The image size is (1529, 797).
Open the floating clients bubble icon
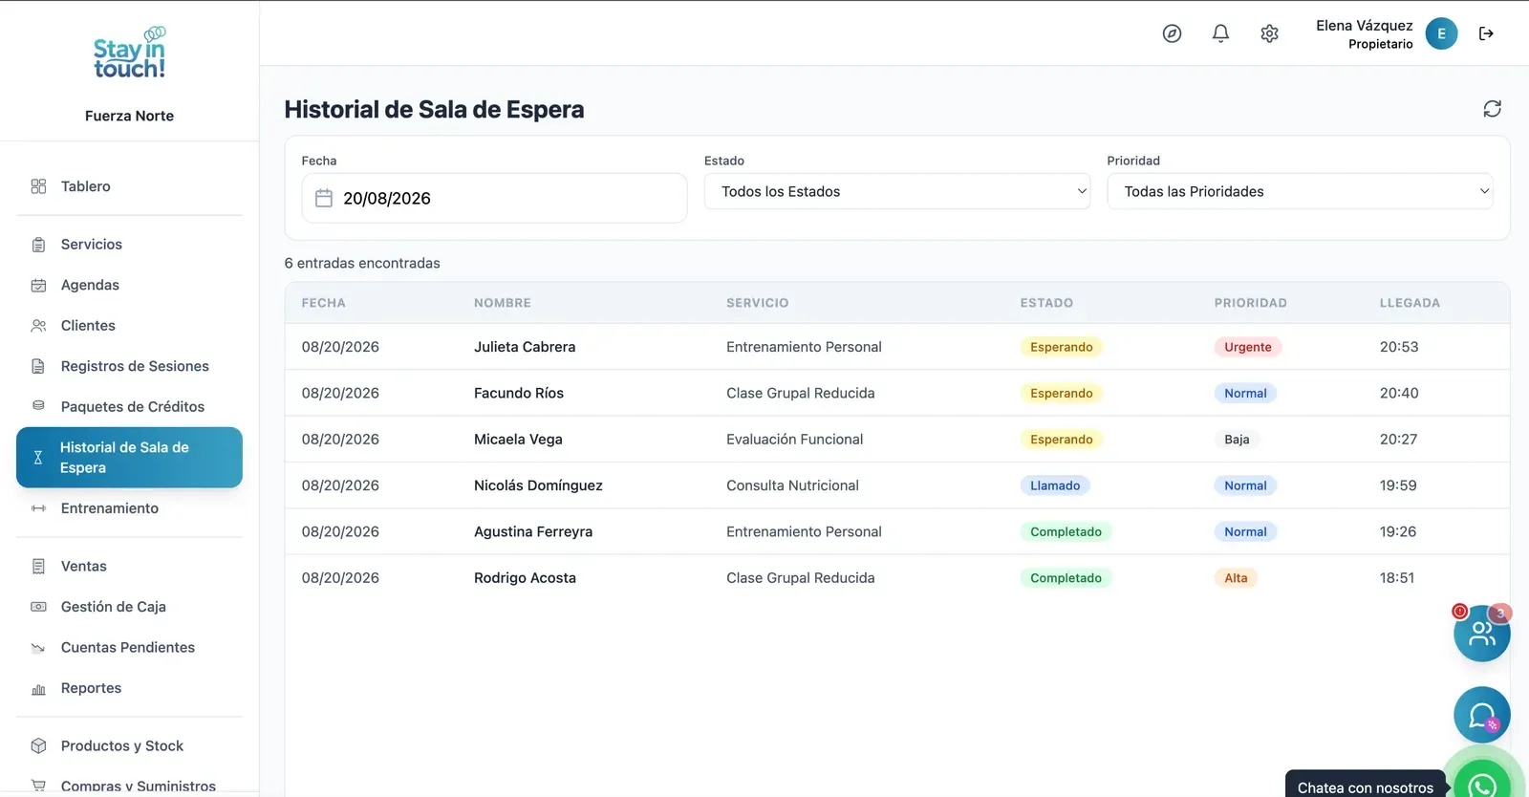[1481, 634]
